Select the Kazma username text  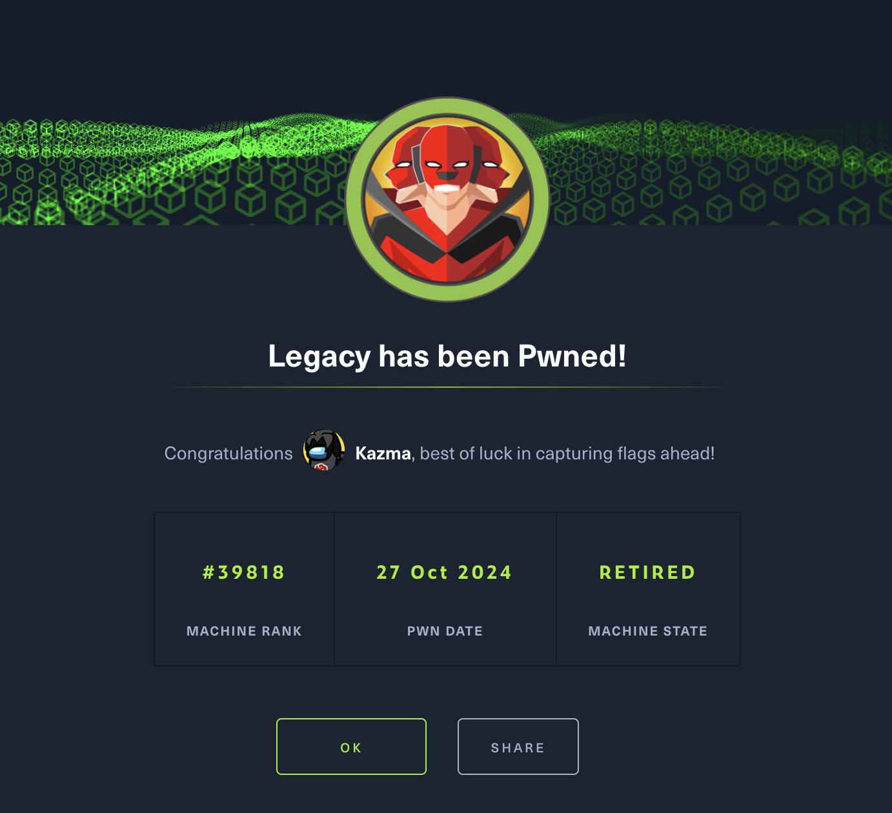coord(383,454)
